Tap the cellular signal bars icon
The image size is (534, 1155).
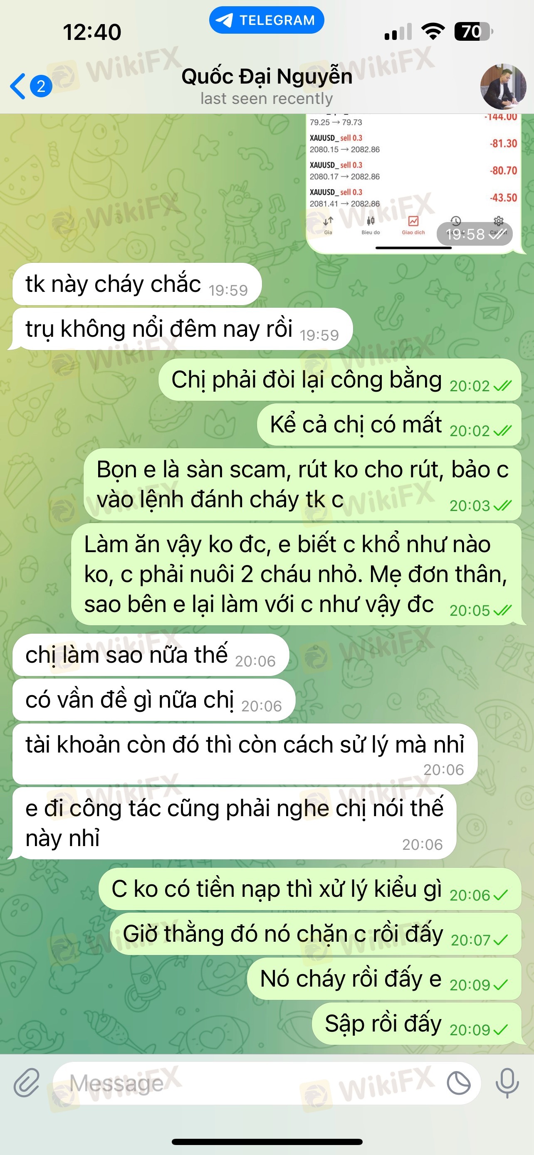(398, 32)
